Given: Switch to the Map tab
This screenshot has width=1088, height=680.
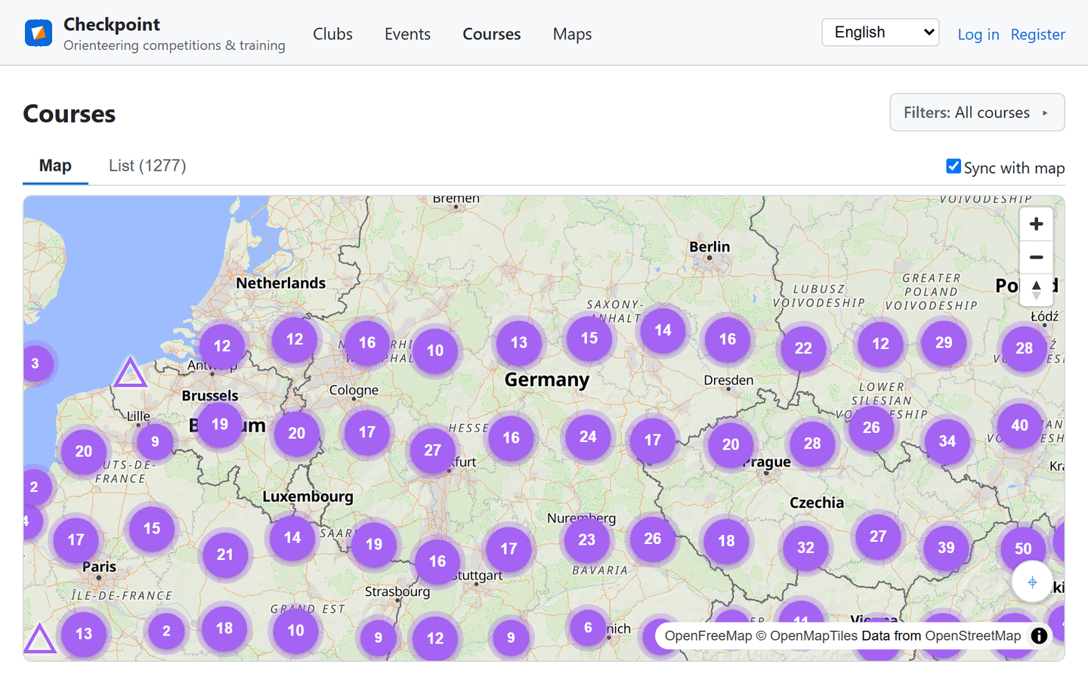Looking at the screenshot, I should coord(55,165).
